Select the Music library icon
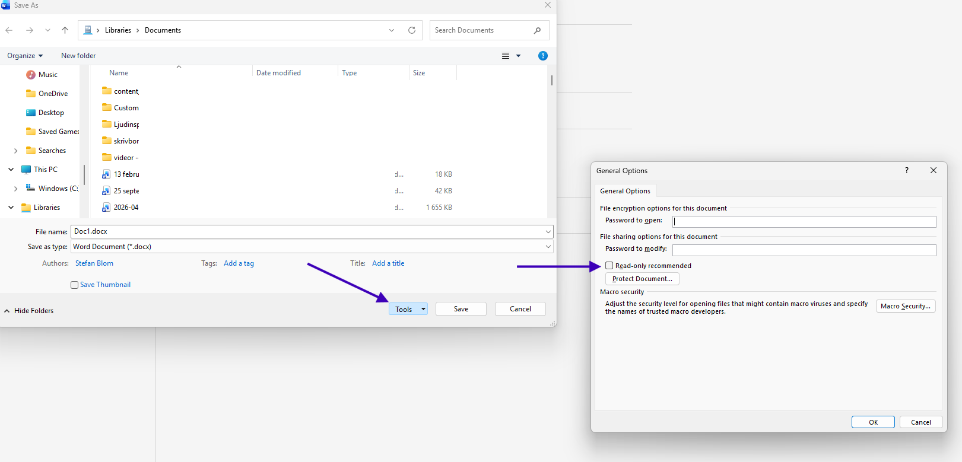The width and height of the screenshot is (962, 462). [31, 75]
